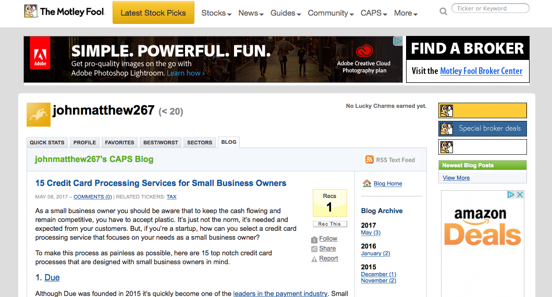
Task: Click the Learn how link in Adobe ad
Action: [186, 73]
